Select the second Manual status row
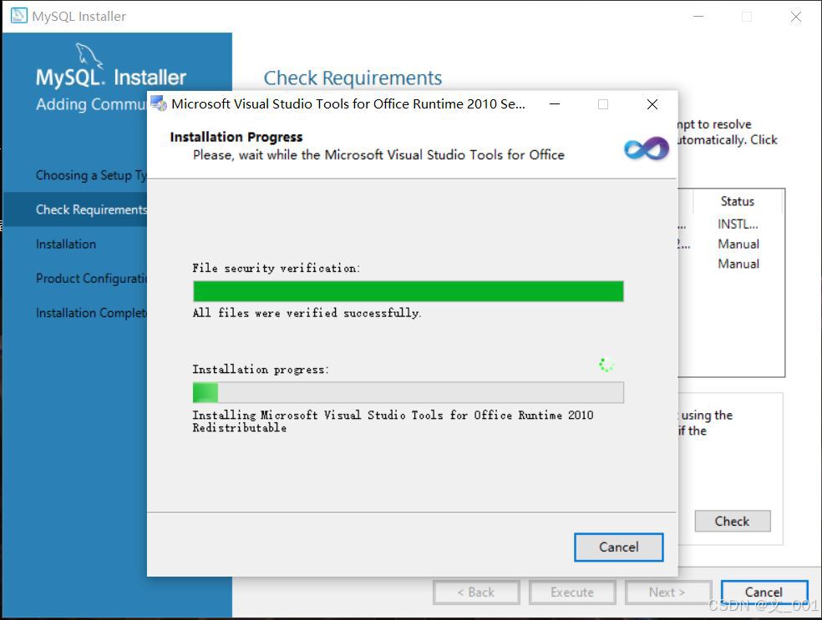 (738, 264)
